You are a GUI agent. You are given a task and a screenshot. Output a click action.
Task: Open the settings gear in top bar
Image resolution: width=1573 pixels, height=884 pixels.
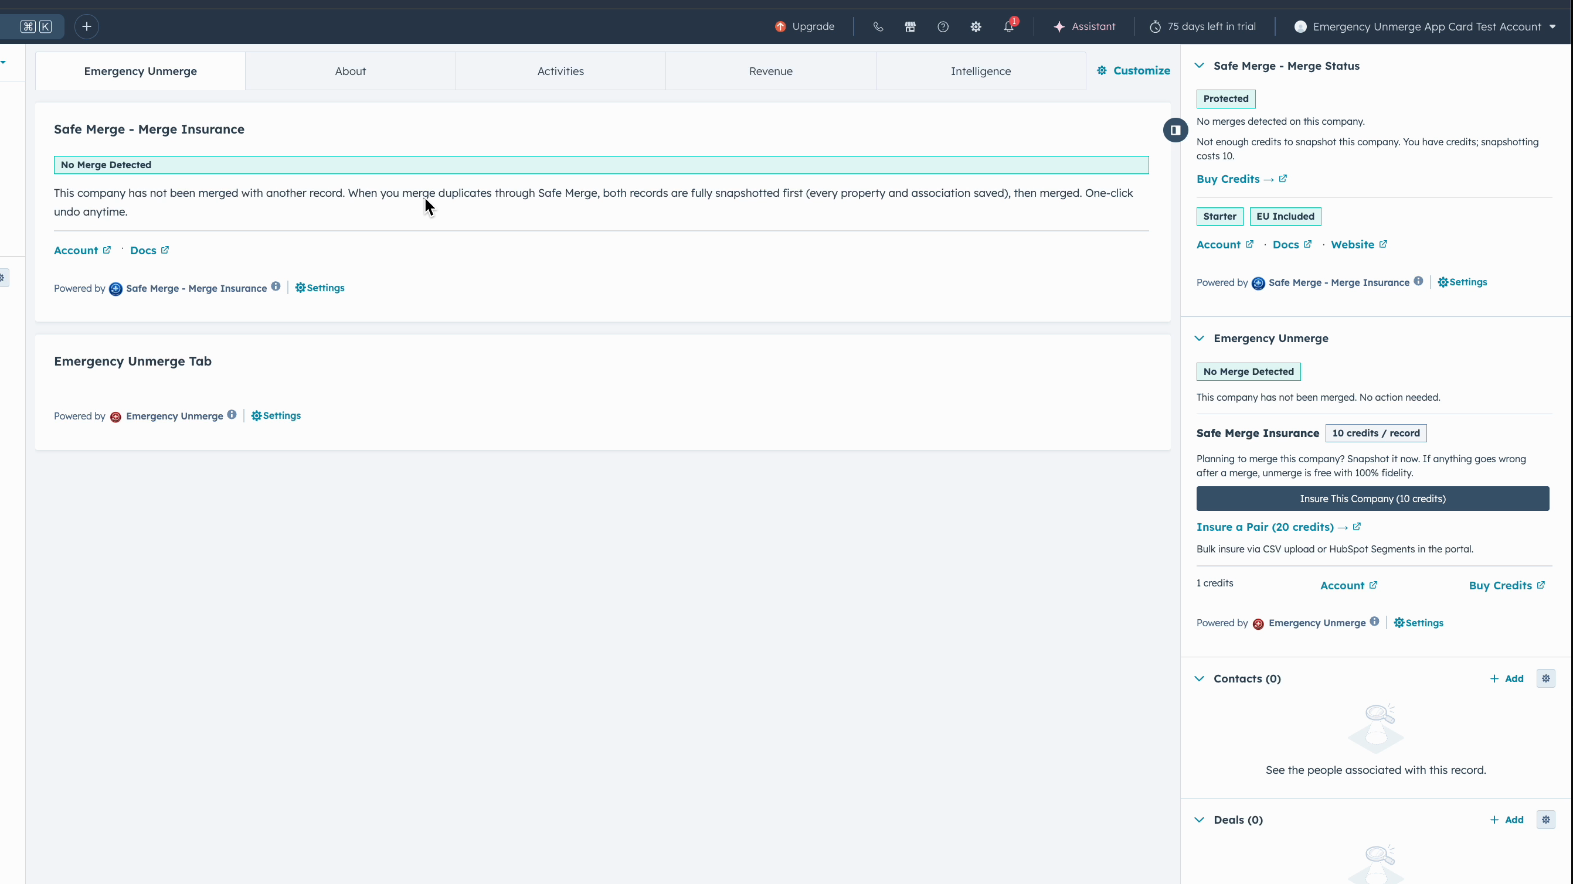click(976, 26)
